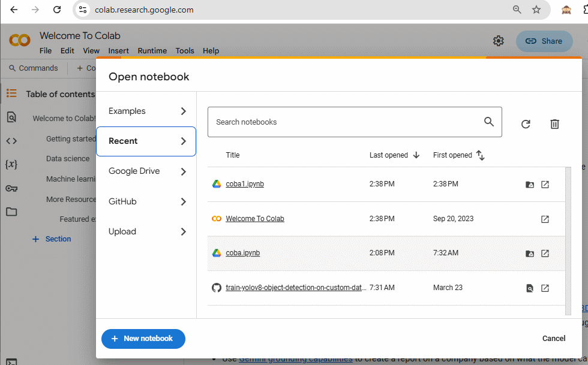Open the Files folder panel
Screen dimensions: 588x365
point(11,212)
